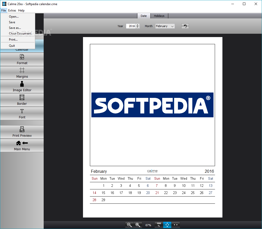Click the 67% zoom level readout

(x=148, y=225)
